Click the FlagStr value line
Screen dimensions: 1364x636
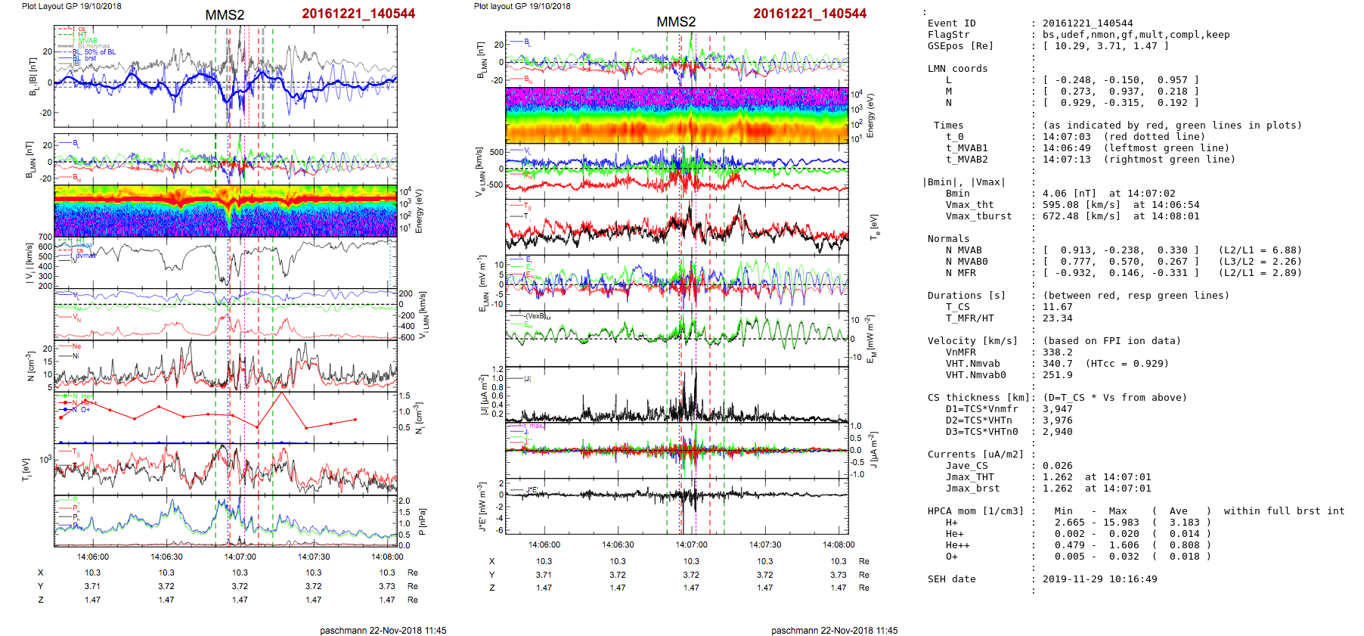tap(1136, 35)
